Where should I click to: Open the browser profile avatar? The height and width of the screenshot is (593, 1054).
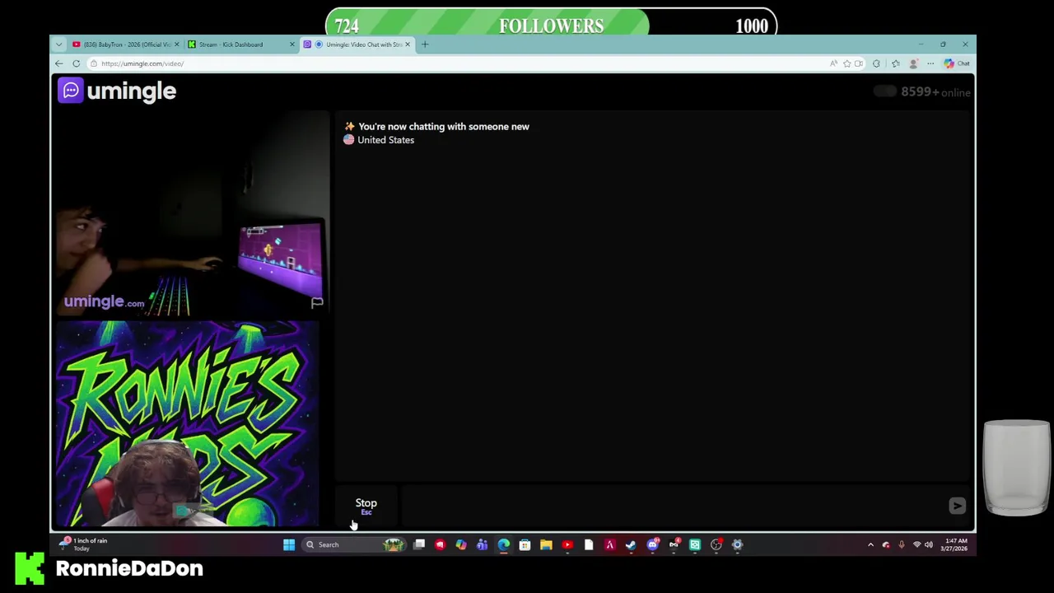[913, 63]
